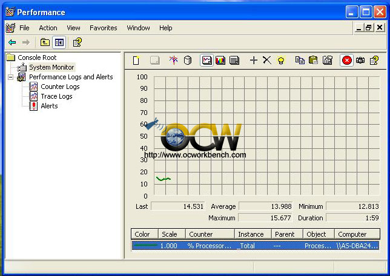Click the Delete counter X icon

[x=267, y=61]
